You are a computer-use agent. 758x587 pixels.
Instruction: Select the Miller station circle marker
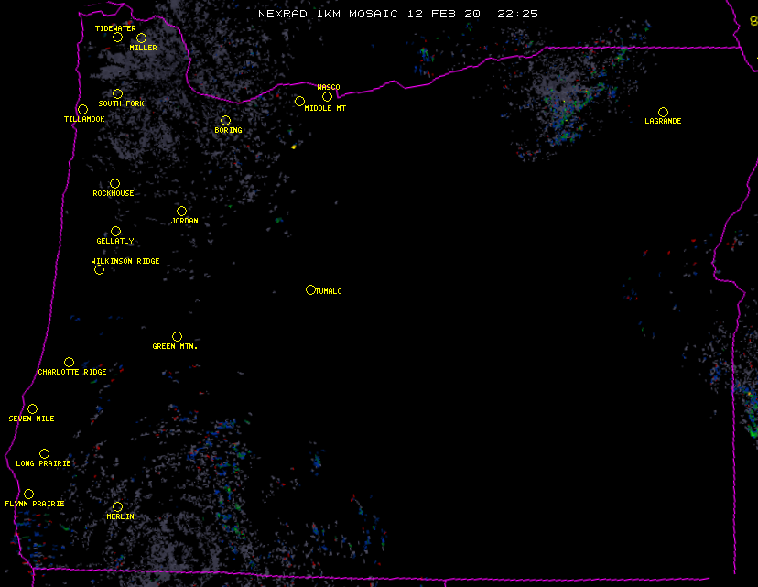[141, 38]
